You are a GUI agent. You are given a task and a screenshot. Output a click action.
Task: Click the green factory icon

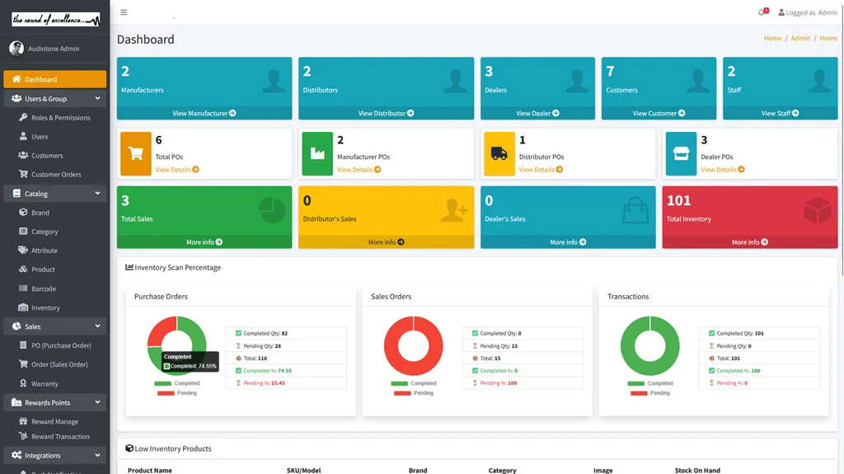(317, 153)
